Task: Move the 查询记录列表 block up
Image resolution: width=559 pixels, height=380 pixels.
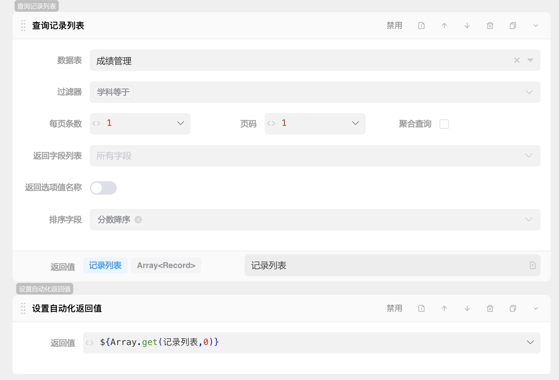Action: [444, 26]
